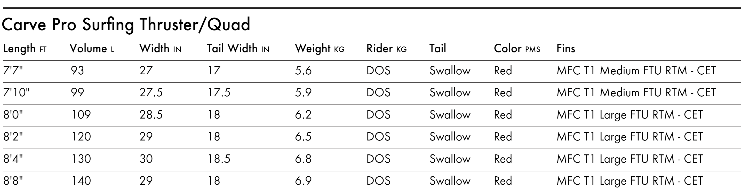Click the volume value 140
This screenshot has height=196, width=741.
81,181
